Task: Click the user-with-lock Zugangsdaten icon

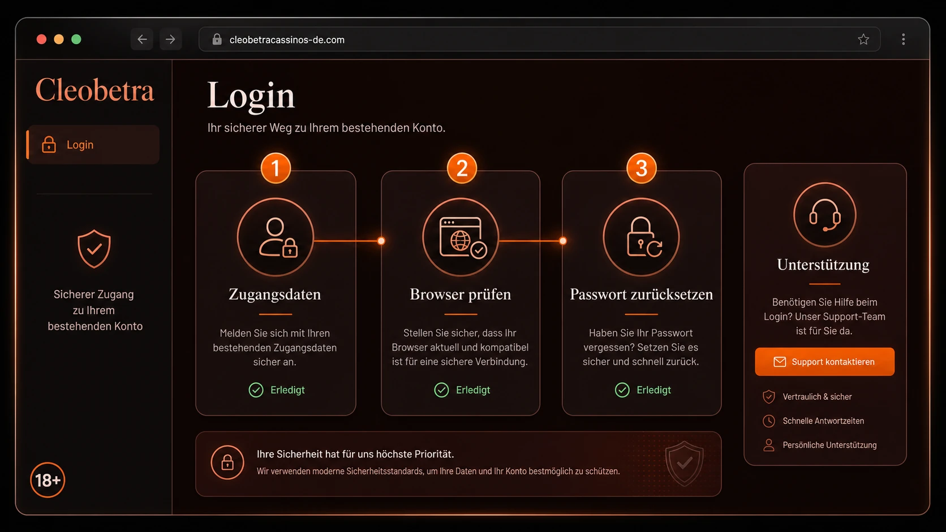Action: coord(276,237)
